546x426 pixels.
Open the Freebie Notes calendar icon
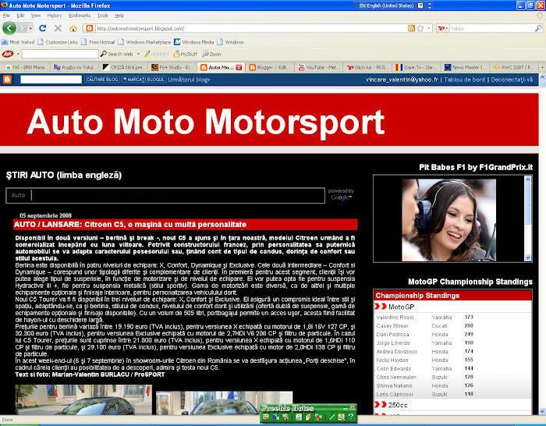coord(299,417)
